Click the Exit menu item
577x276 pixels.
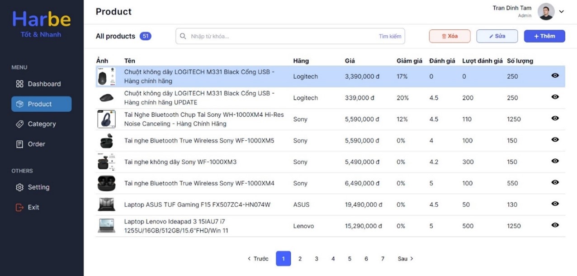pyautogui.click(x=41, y=207)
